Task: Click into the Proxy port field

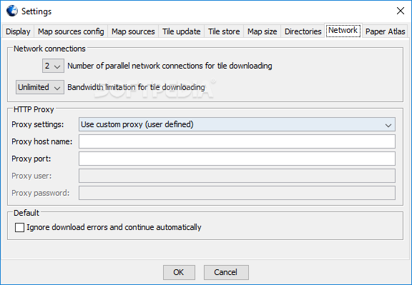Action: (237, 159)
